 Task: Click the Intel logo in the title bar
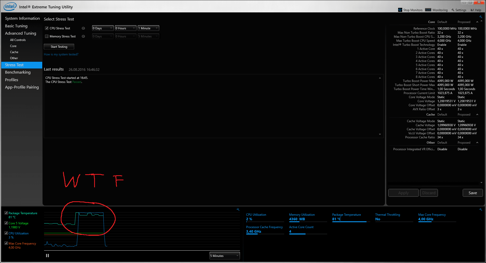(x=10, y=6)
